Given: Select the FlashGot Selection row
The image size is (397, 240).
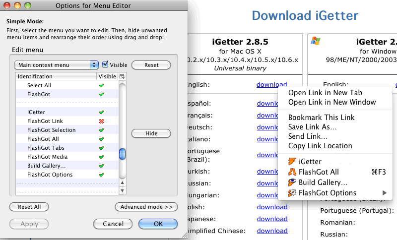Looking at the screenshot, I should tap(67, 130).
